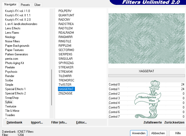Adjust the Control 0 slider
The height and width of the screenshot is (136, 186).
click(x=146, y=84)
